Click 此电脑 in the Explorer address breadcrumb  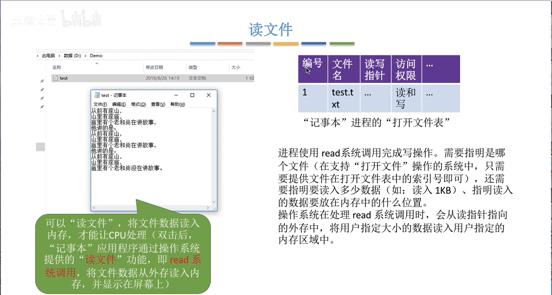click(x=49, y=56)
